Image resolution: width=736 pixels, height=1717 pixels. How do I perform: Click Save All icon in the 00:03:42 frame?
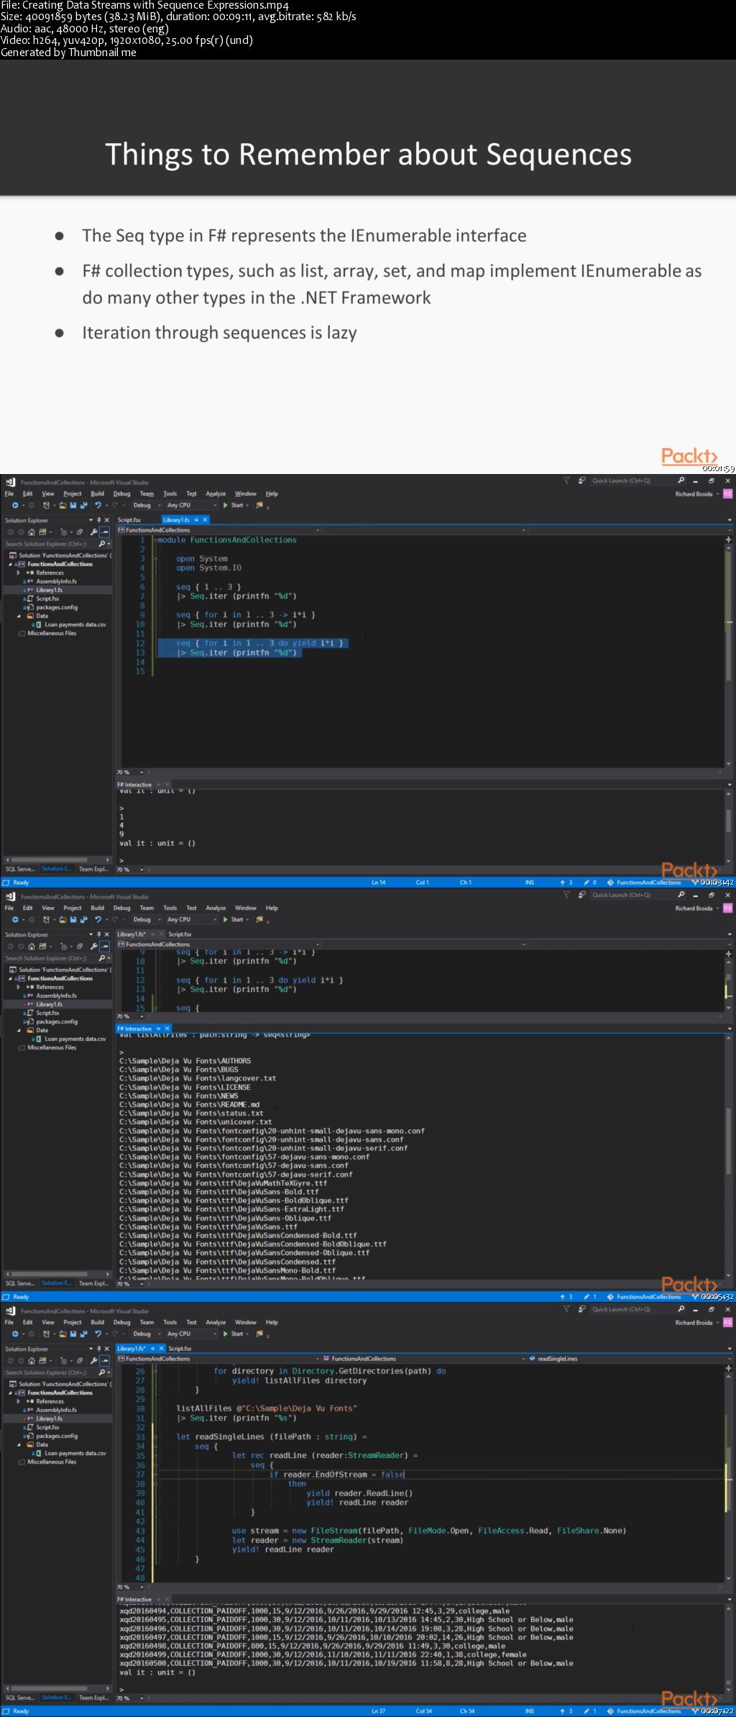click(83, 505)
